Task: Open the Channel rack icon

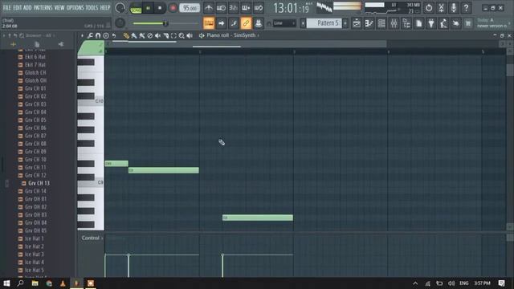Action: tap(381, 23)
